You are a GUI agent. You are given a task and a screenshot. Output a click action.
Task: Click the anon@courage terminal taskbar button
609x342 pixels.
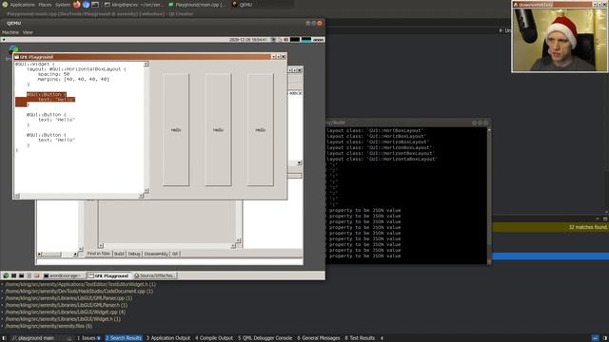point(64,275)
